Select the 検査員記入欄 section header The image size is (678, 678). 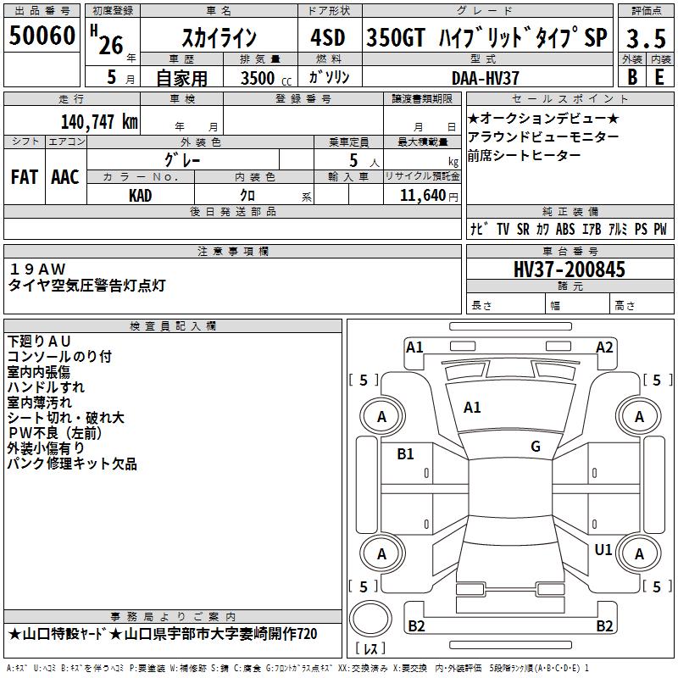pos(173,326)
